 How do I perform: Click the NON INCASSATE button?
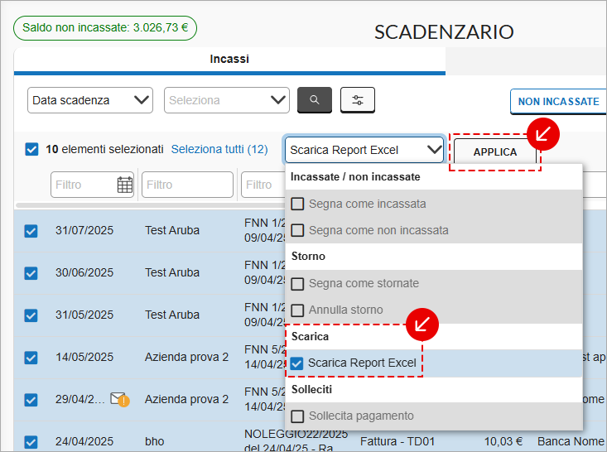point(559,101)
